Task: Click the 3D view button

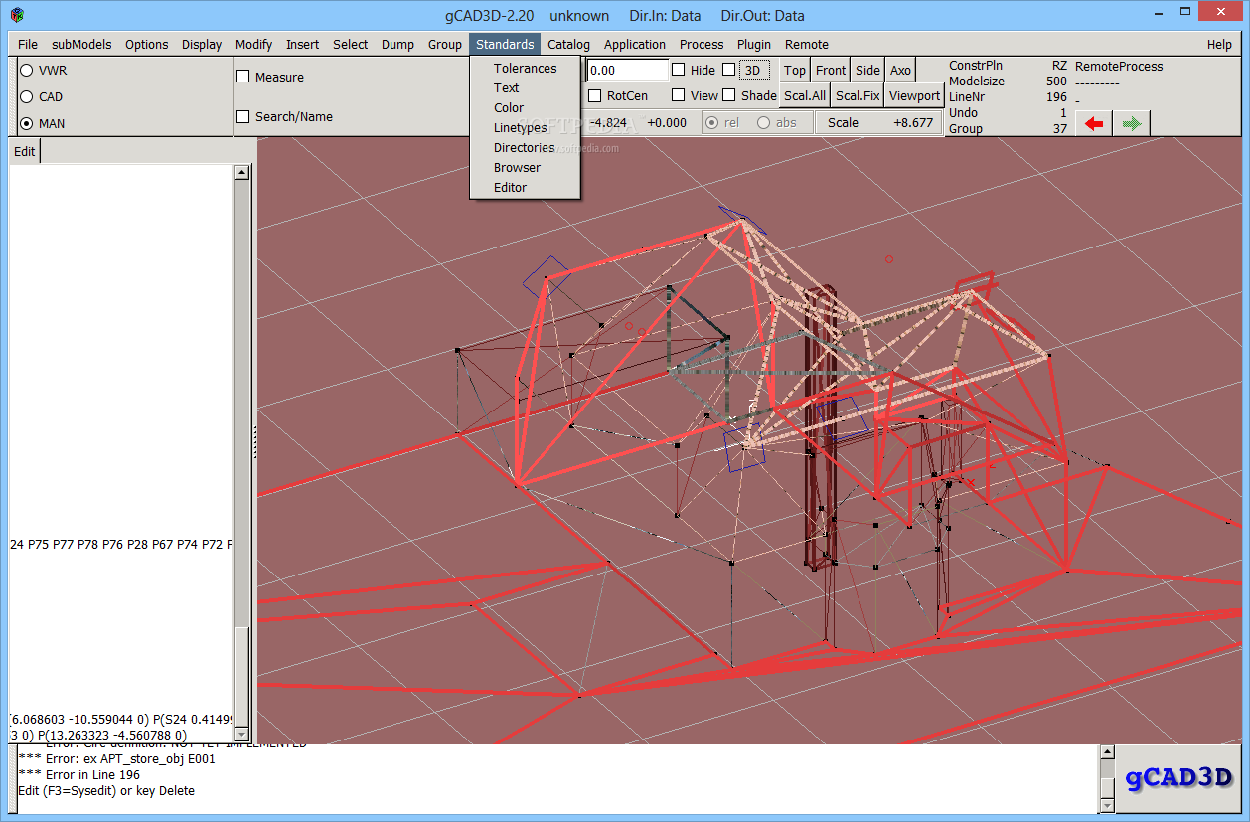Action: [x=754, y=70]
